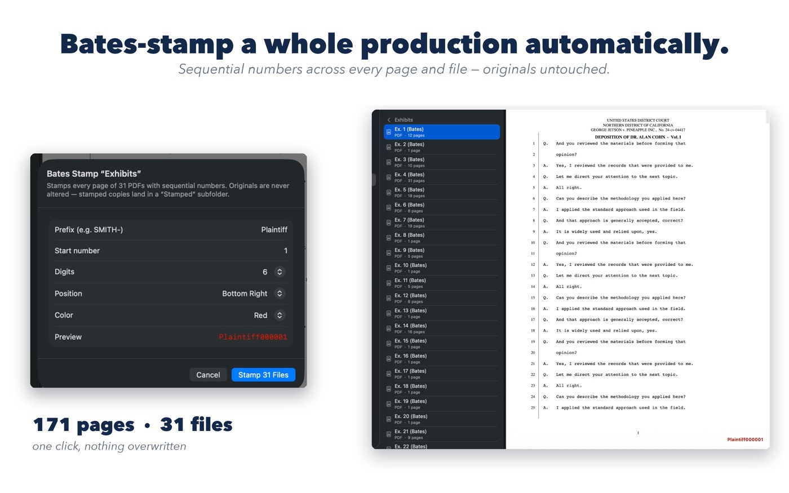789x493 pixels.
Task: Click the PDF icon for Ex. 15 (Bates)
Action: pos(389,344)
